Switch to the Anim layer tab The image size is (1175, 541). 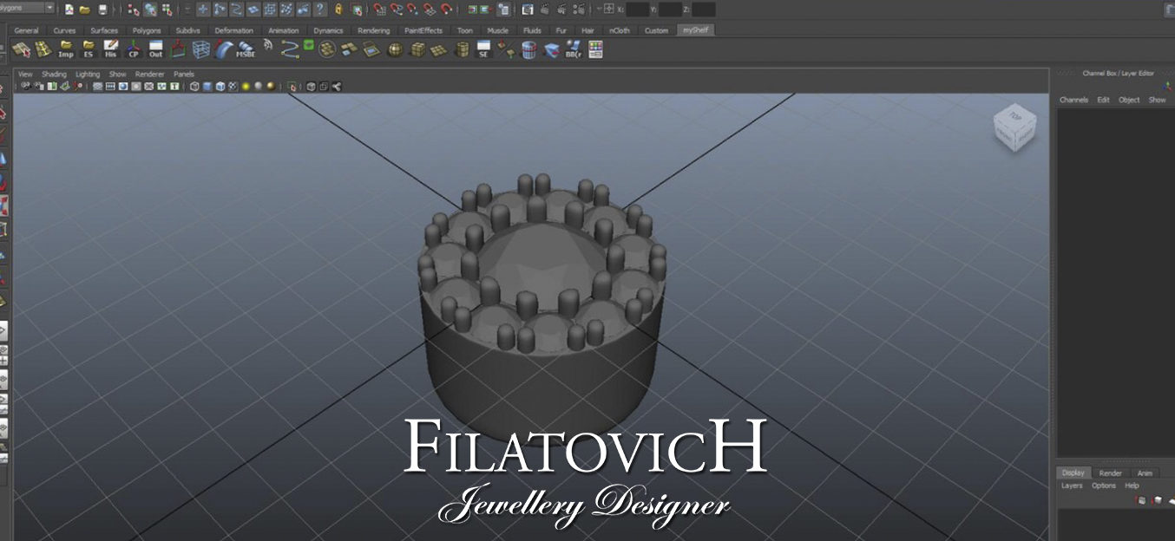point(1145,473)
